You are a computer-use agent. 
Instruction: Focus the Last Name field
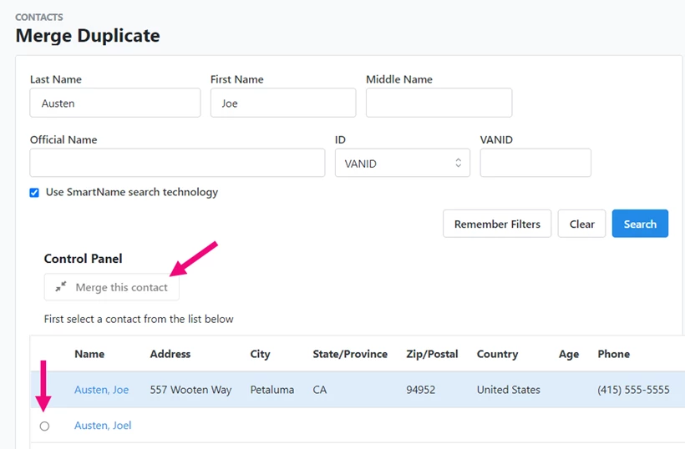pyautogui.click(x=115, y=103)
